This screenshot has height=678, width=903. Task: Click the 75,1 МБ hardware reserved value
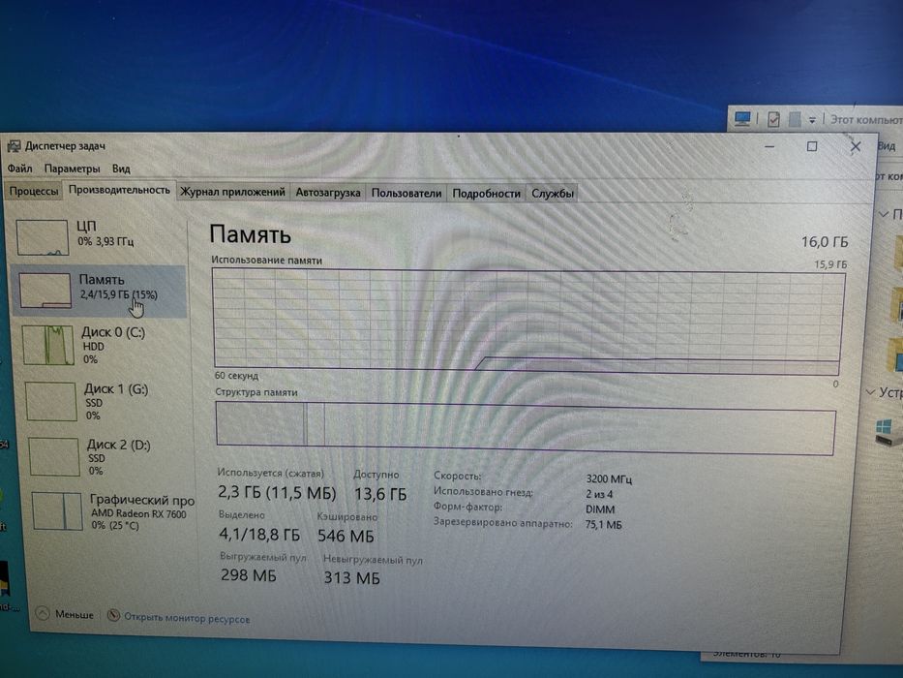[604, 525]
